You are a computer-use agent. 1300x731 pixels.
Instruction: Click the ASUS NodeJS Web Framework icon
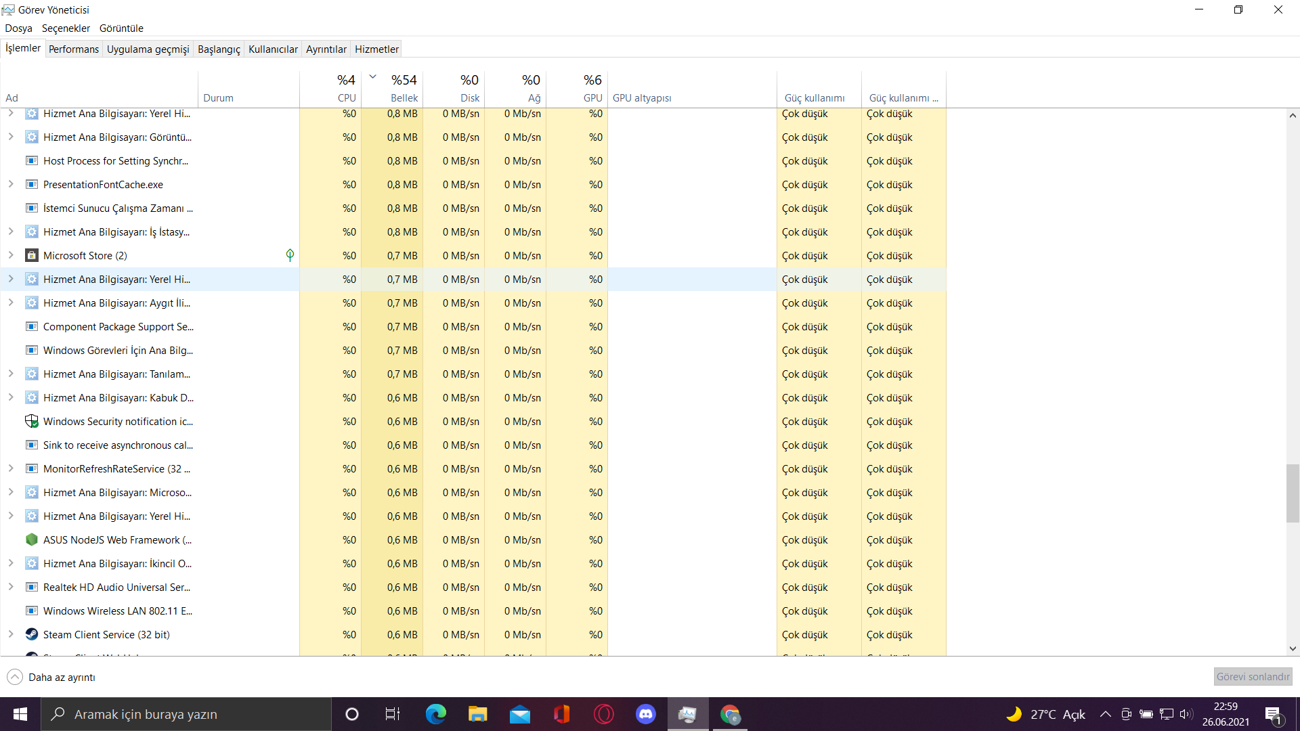click(x=31, y=539)
